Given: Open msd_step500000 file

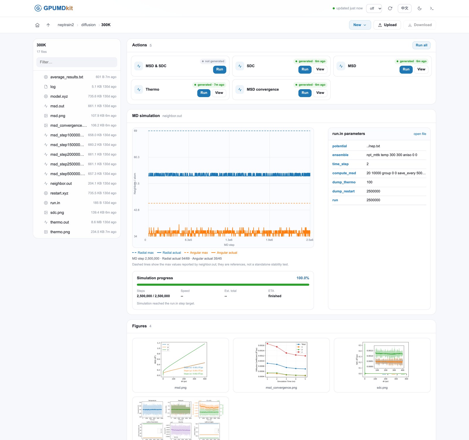Looking at the screenshot, I should coord(77,174).
